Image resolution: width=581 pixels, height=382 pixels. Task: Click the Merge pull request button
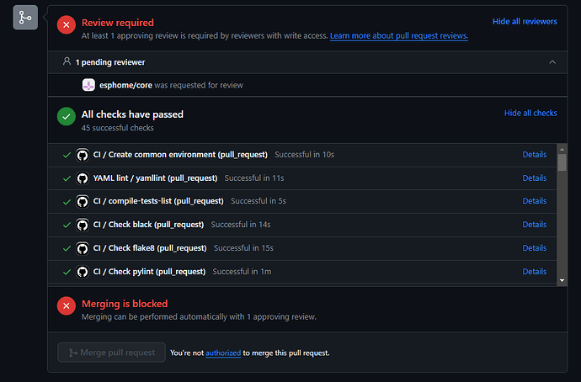click(x=111, y=353)
